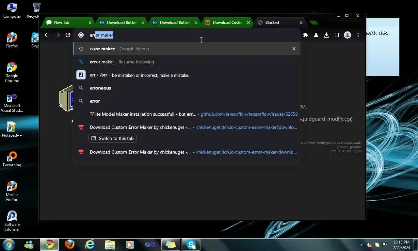418x251 pixels.
Task: Click the muted volume tray icon
Action: tap(369, 245)
